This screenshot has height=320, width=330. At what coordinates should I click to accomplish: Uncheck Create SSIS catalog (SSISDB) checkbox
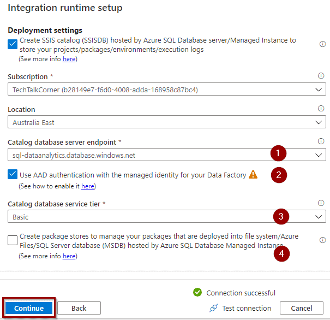point(13,44)
